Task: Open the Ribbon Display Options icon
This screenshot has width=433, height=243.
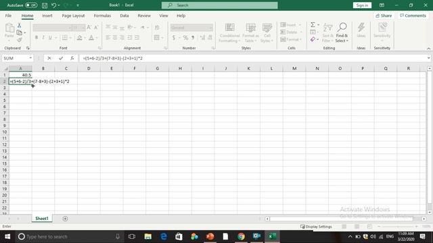Action: (382, 5)
